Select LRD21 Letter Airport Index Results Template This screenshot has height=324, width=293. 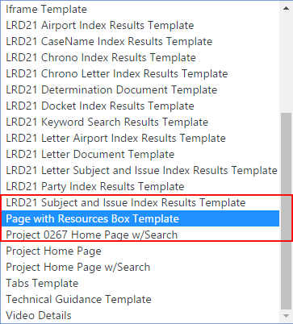point(140,138)
